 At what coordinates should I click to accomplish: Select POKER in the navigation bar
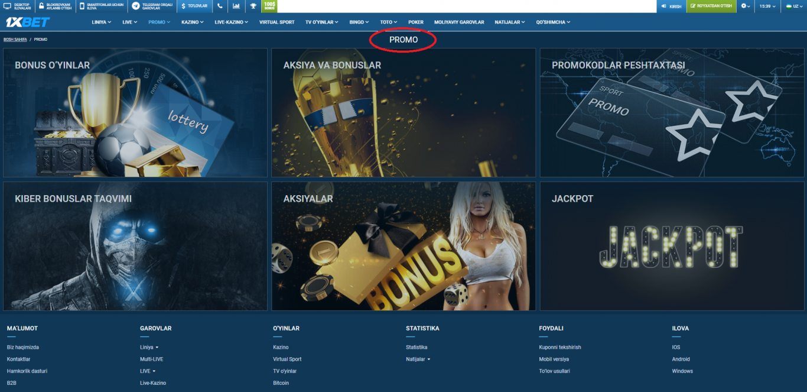(415, 21)
